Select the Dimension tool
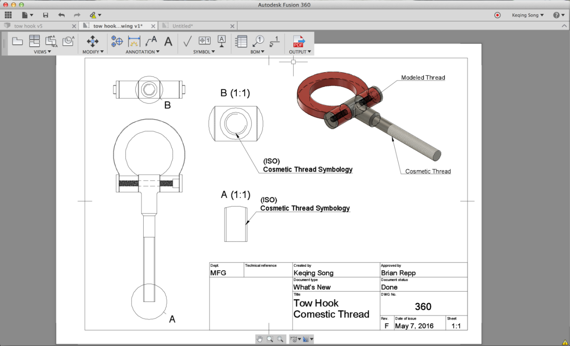The image size is (570, 346). pyautogui.click(x=134, y=41)
